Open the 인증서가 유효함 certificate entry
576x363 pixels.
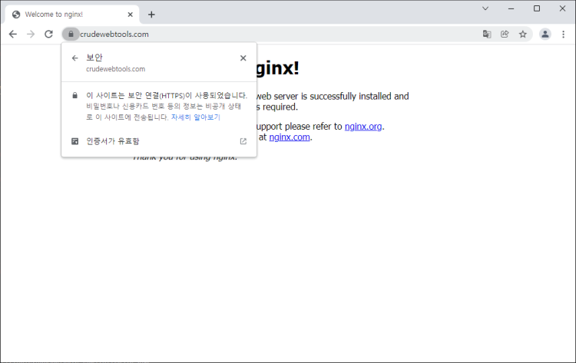point(113,141)
